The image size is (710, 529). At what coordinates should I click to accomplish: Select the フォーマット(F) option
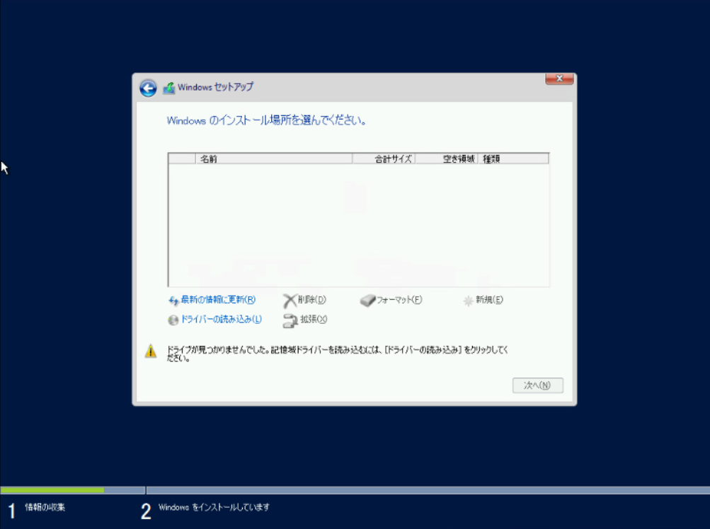(x=399, y=300)
